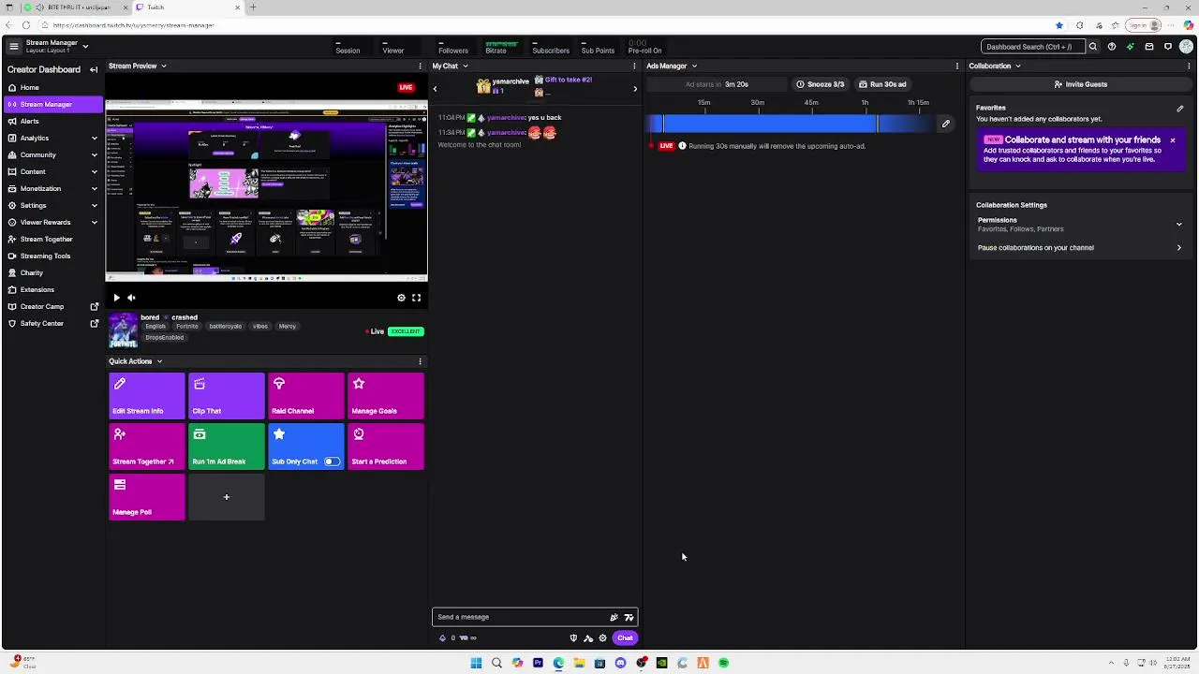Play the stream preview video

tap(116, 298)
